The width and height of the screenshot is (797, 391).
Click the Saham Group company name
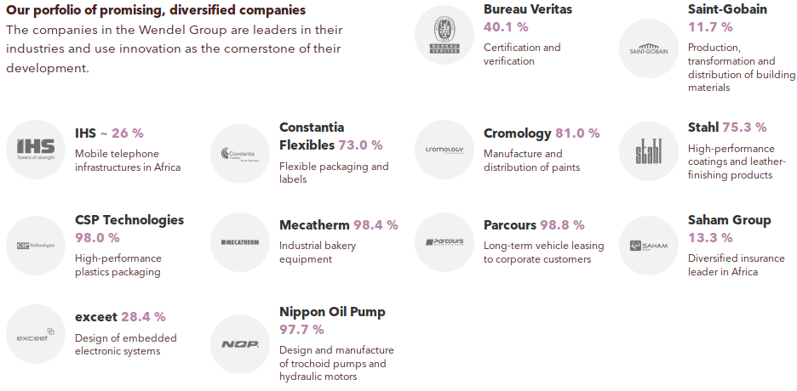coord(729,220)
